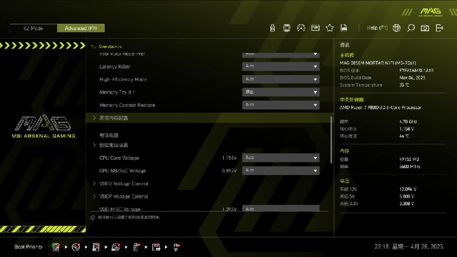Image resolution: width=457 pixels, height=257 pixels.
Task: Click the Overclocking breadcrumb label
Action: 111,47
